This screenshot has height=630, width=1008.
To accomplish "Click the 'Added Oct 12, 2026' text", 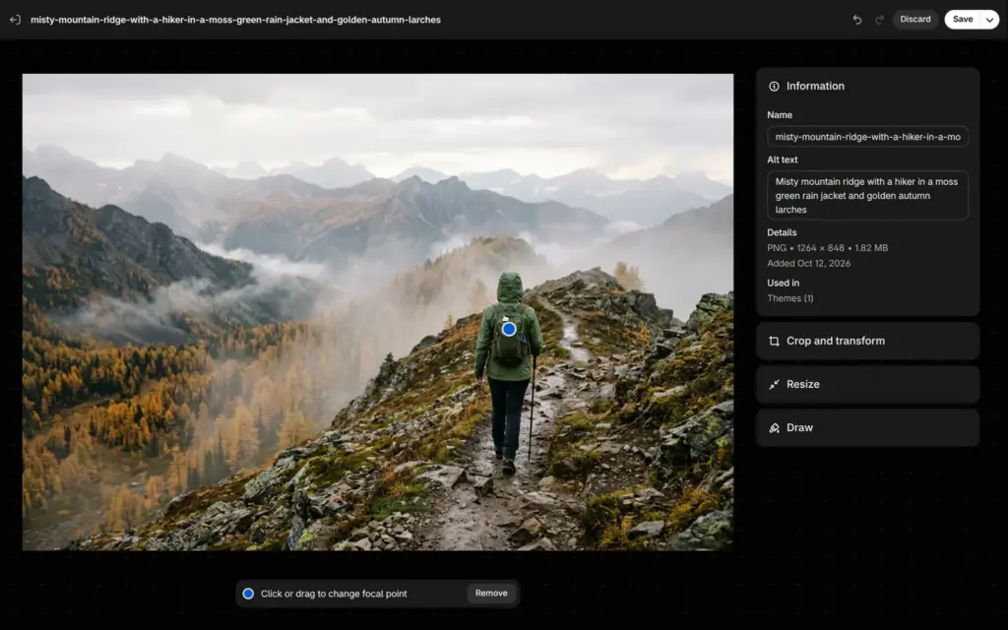I will click(808, 264).
